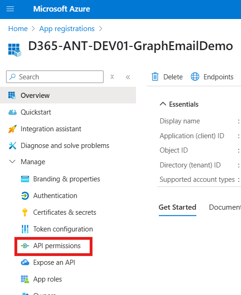This screenshot has width=241, height=295.
Task: Select the Get Started tab
Action: (x=177, y=207)
